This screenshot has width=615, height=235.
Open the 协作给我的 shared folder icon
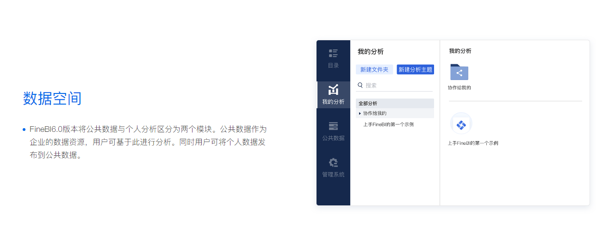(x=459, y=72)
